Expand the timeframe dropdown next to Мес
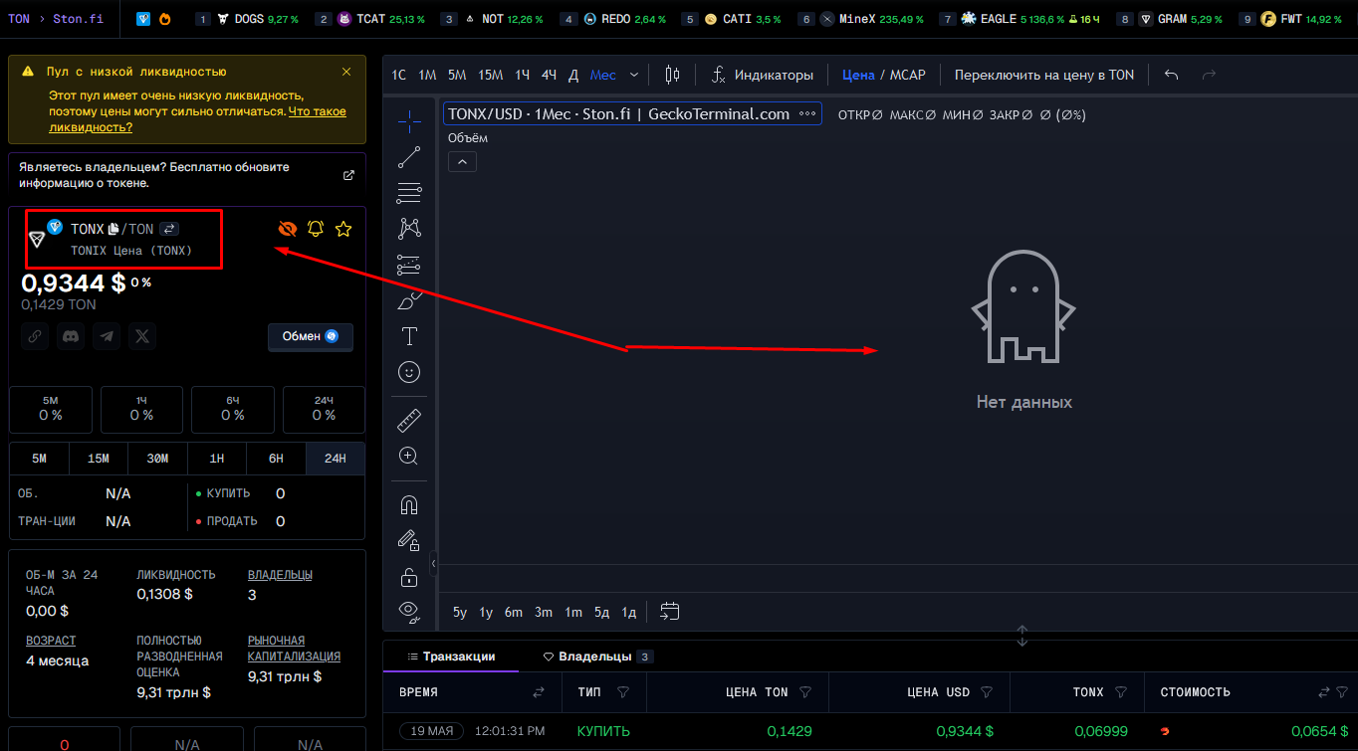The image size is (1358, 751). pos(634,75)
